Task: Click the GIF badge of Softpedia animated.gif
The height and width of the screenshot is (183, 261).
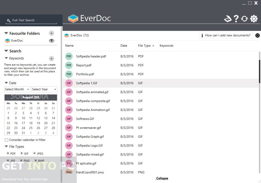Action: click(x=69, y=92)
